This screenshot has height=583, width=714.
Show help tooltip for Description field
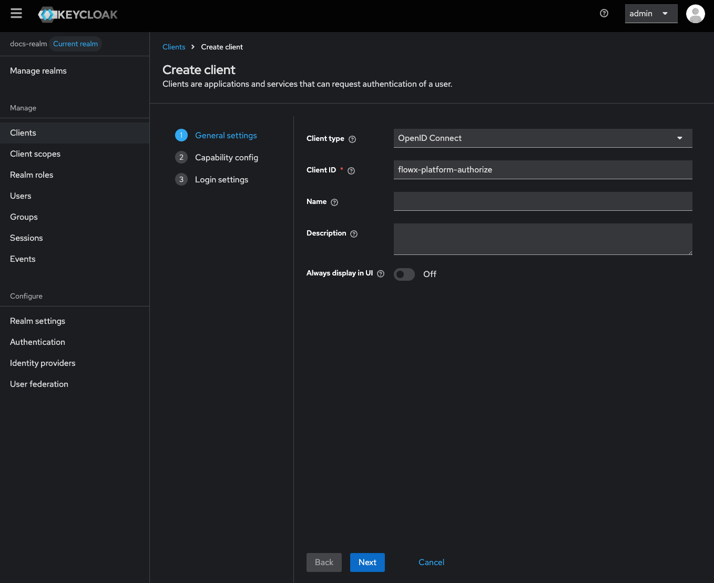(x=354, y=234)
